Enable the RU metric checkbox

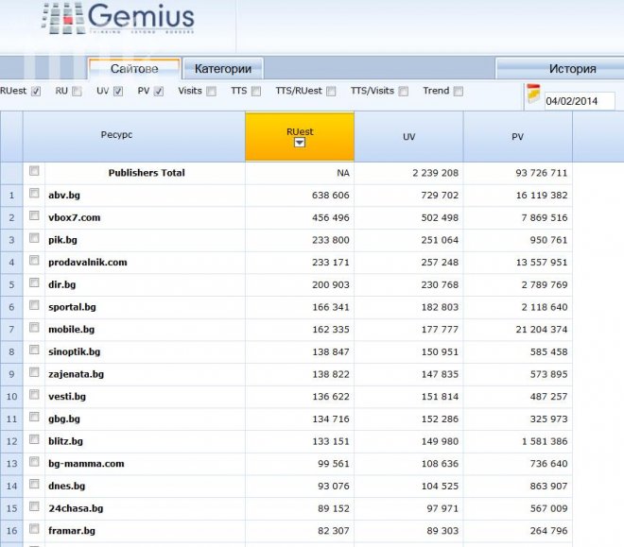pyautogui.click(x=77, y=92)
